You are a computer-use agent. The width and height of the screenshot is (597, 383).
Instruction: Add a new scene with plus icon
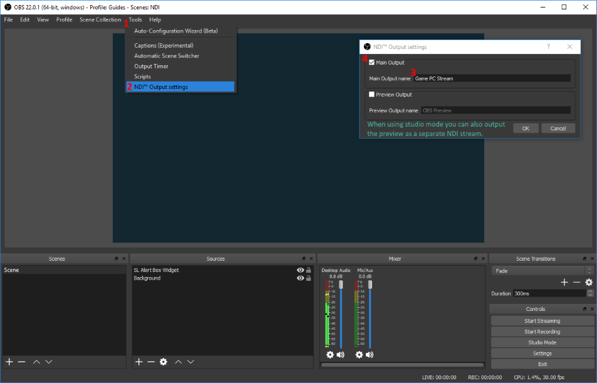[9, 362]
